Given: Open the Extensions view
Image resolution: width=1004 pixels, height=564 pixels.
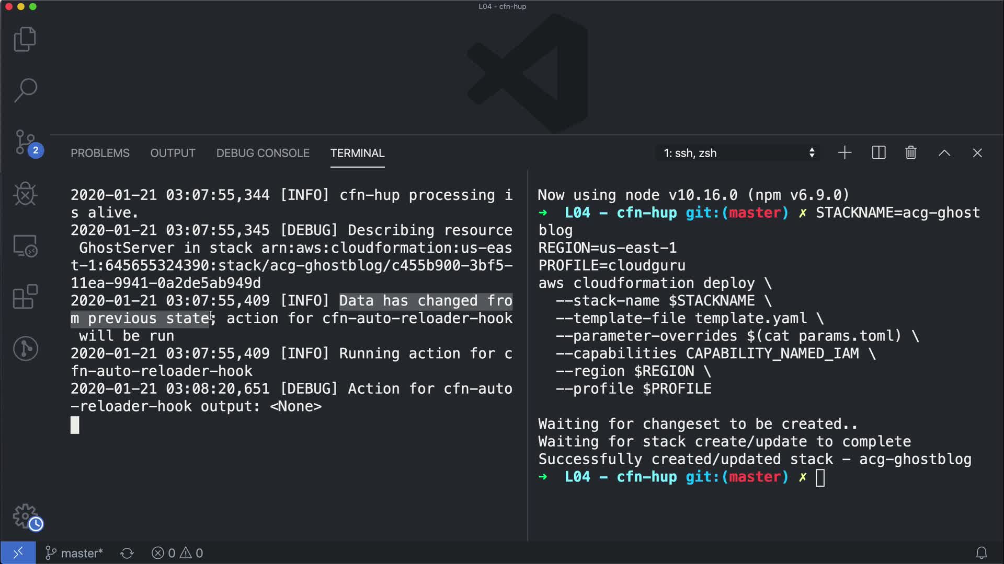Looking at the screenshot, I should pyautogui.click(x=25, y=297).
